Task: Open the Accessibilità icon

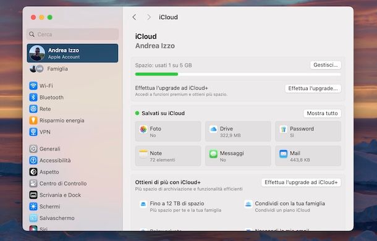Action: (33, 160)
